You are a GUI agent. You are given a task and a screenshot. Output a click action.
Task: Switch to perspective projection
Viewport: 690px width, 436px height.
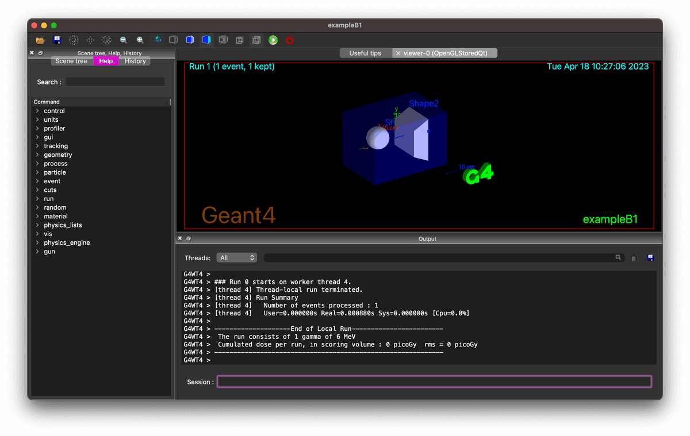(x=240, y=40)
